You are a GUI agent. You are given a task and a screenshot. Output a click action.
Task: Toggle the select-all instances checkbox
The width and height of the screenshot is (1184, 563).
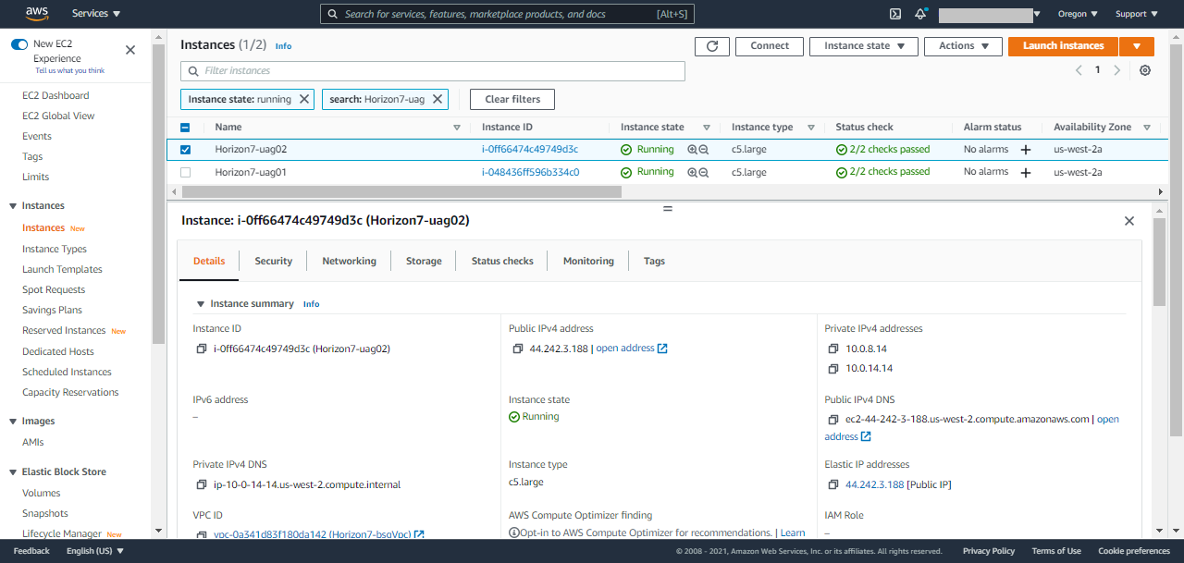coord(185,127)
